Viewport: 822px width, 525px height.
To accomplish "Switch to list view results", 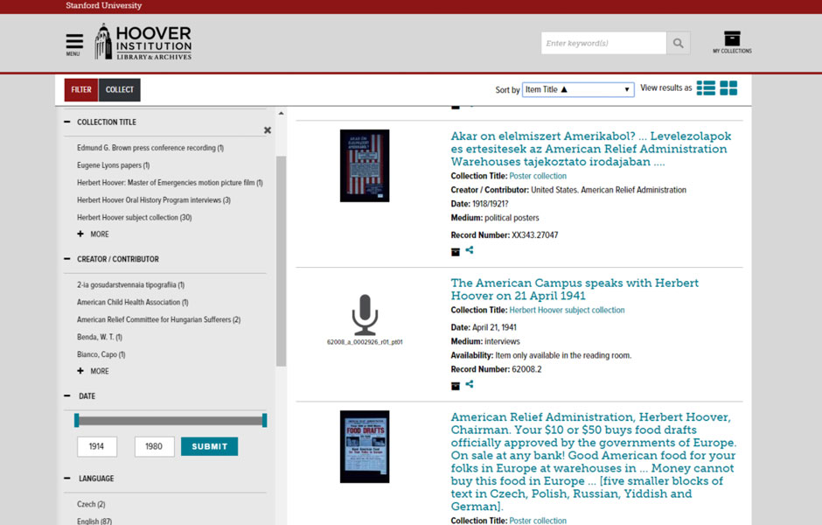I will click(706, 88).
